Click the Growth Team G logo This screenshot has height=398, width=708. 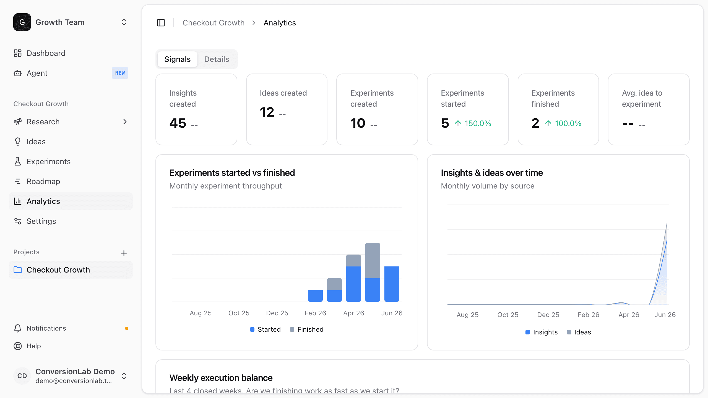tap(22, 22)
